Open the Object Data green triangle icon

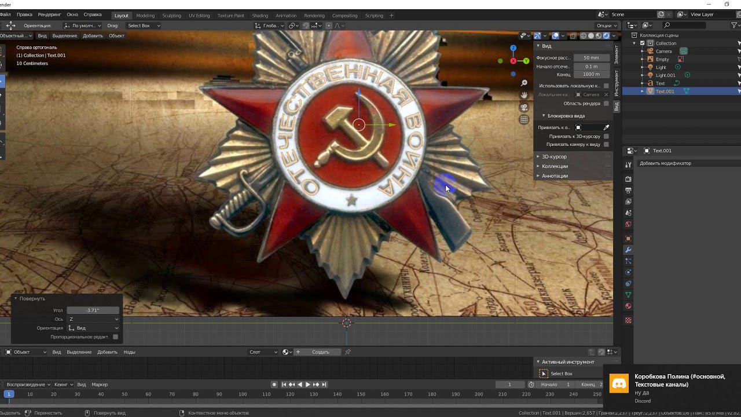[x=628, y=295]
